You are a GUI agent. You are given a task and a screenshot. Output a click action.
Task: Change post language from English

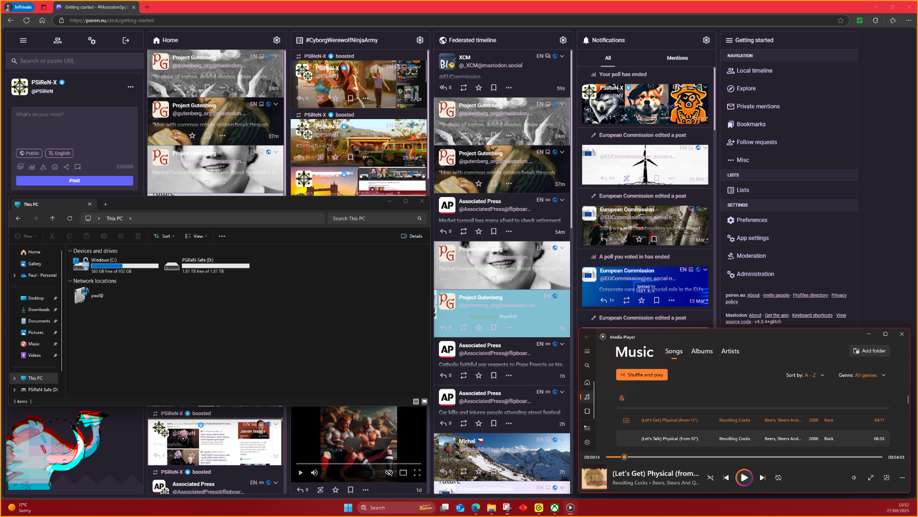click(x=59, y=154)
